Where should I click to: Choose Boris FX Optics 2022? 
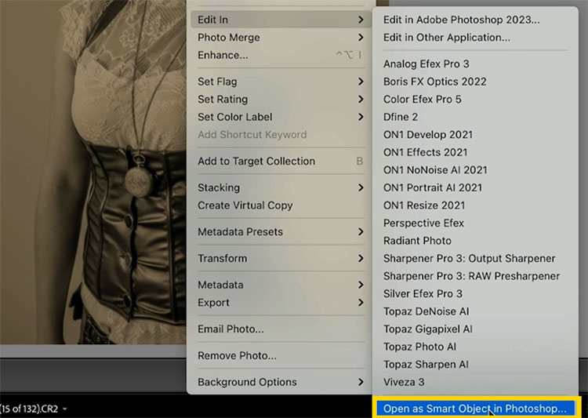475,82
